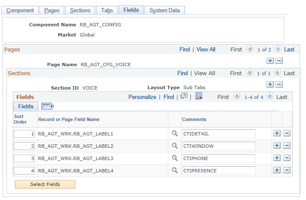Click View All link in Pages header

coord(206,50)
